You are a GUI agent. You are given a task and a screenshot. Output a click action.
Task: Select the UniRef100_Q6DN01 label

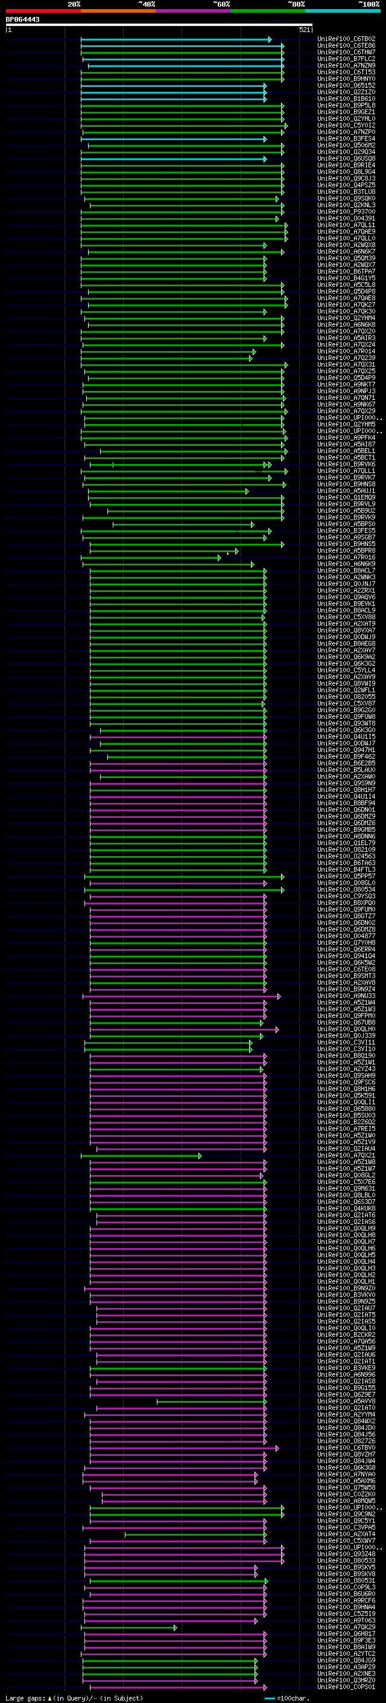[346, 810]
